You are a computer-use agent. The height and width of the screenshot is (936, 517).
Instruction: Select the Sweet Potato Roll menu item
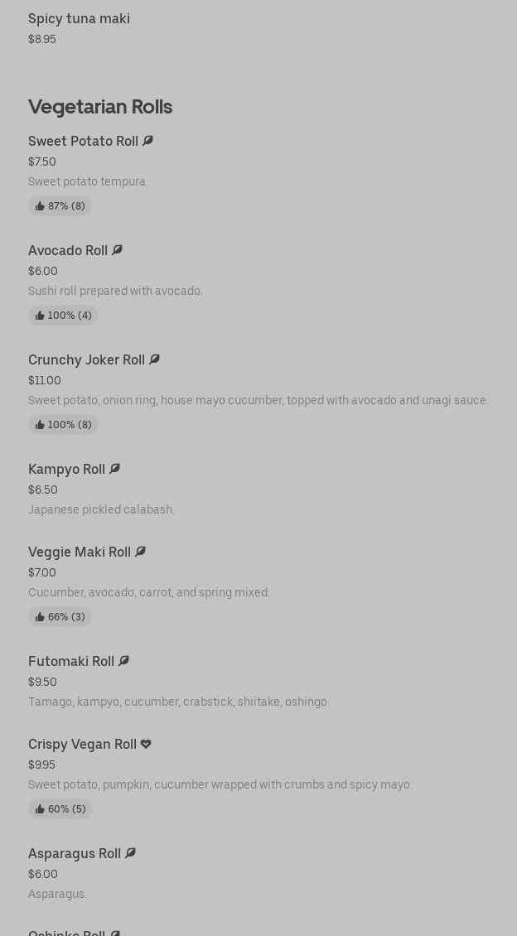(83, 141)
